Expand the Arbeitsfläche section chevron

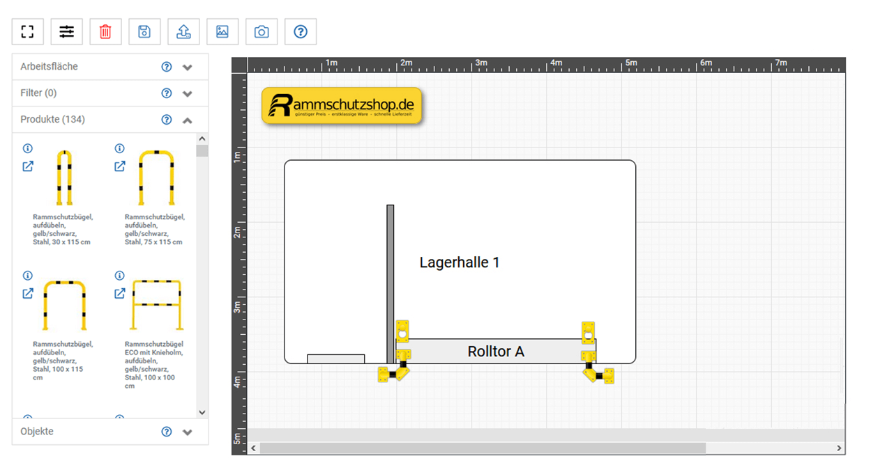(187, 68)
